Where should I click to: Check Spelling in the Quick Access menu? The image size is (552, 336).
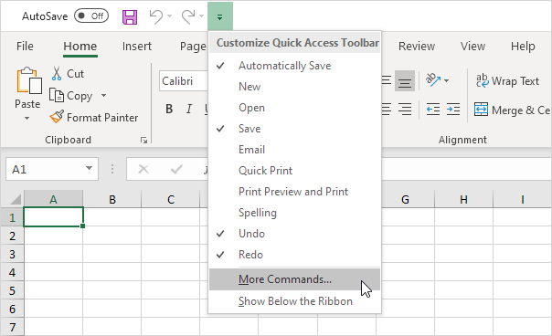[x=294, y=213]
